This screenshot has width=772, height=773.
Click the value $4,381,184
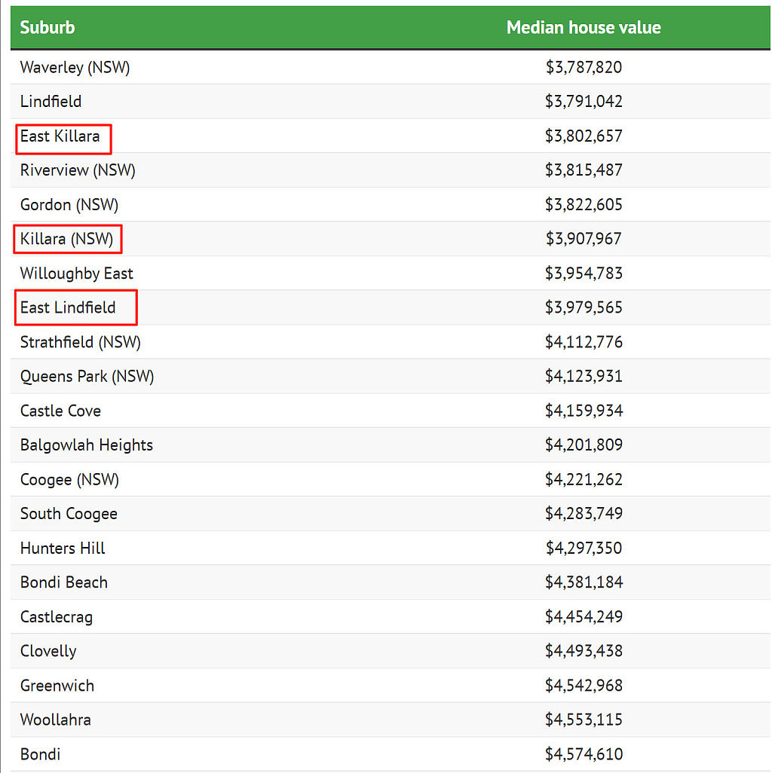[x=584, y=582]
